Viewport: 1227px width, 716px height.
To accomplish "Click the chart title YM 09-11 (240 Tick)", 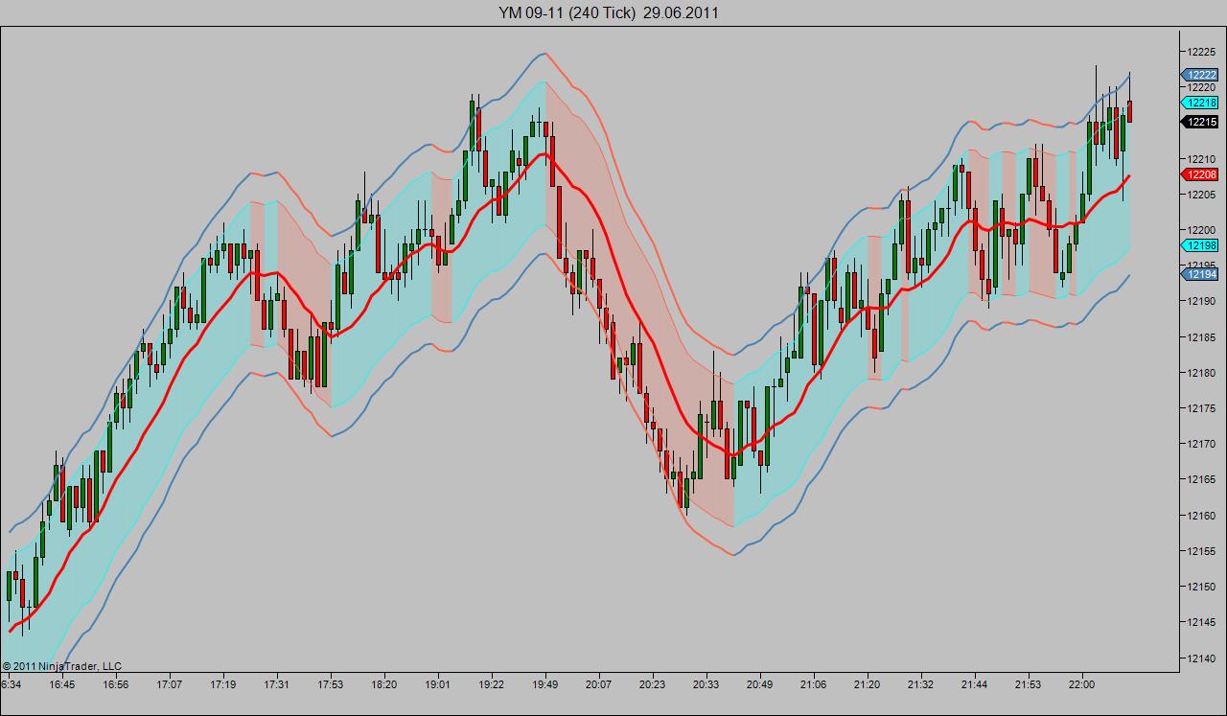I will click(567, 12).
